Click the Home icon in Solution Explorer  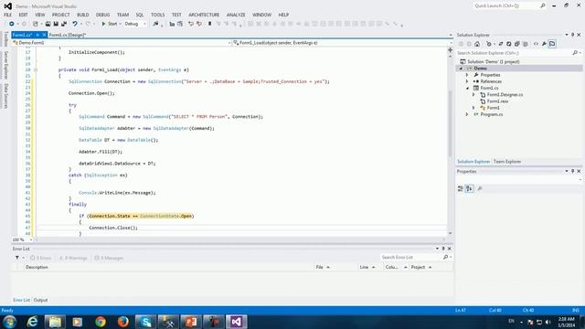[x=477, y=44]
